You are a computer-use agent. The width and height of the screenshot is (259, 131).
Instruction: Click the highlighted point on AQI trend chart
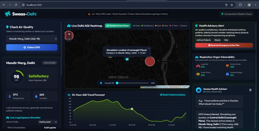pos(132,109)
